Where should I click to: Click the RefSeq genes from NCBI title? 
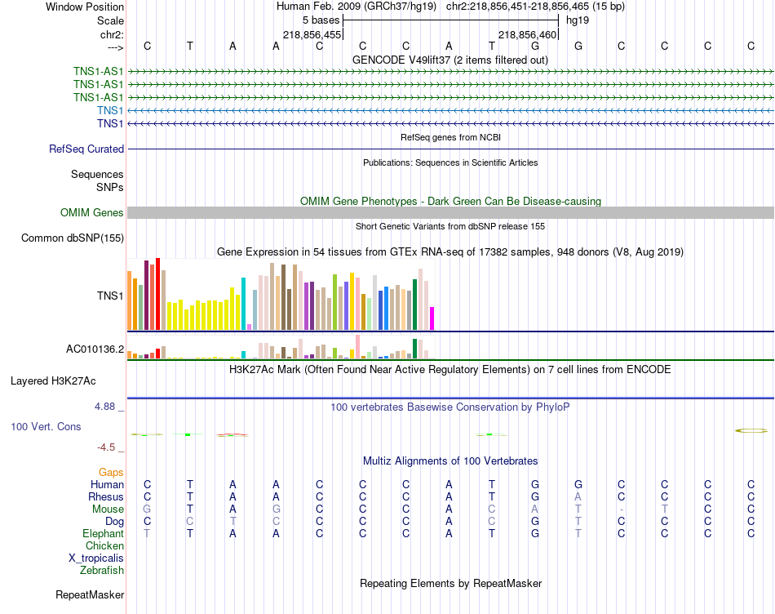click(450, 137)
